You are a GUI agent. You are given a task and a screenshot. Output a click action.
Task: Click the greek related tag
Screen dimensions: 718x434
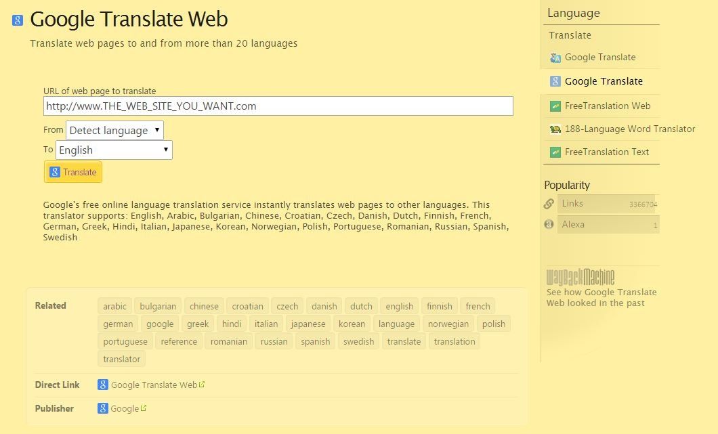coord(198,324)
